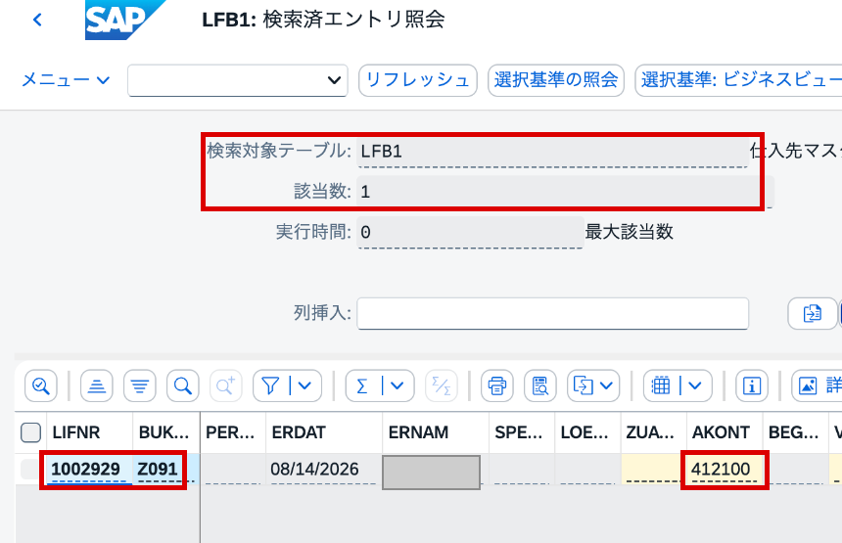This screenshot has width=842, height=543.
Task: Click the 選択基準の照会 button
Action: [x=556, y=80]
